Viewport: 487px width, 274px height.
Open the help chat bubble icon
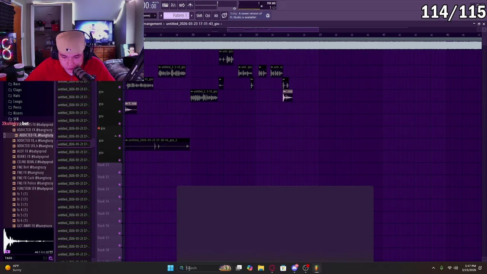tap(224, 15)
